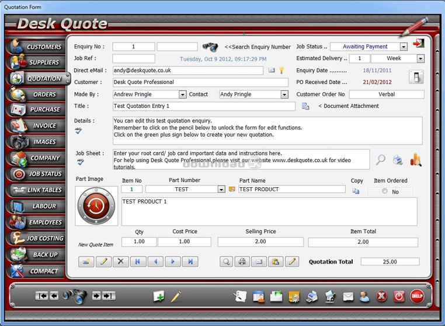Toggle the switch icon below Enquiry Date
445x326 pixels.
(416, 77)
